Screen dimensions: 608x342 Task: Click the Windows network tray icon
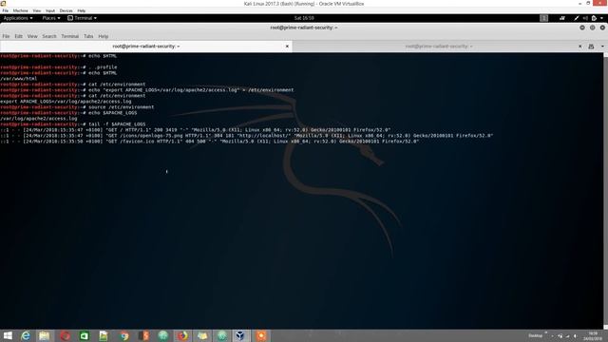pyautogui.click(x=568, y=336)
